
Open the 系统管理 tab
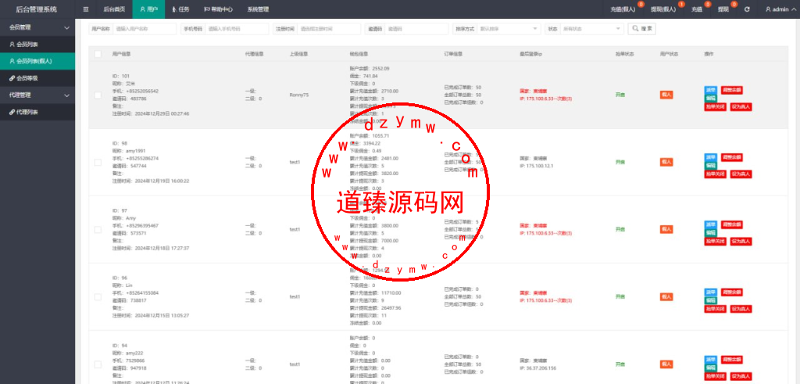click(258, 9)
